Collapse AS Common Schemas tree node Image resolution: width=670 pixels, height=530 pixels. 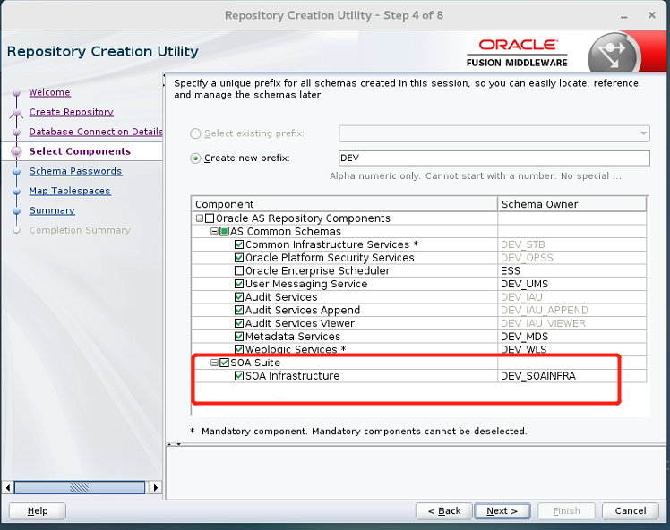click(214, 232)
